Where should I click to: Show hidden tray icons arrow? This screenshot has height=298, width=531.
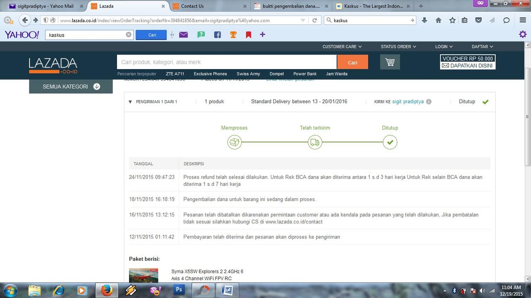tap(445, 291)
